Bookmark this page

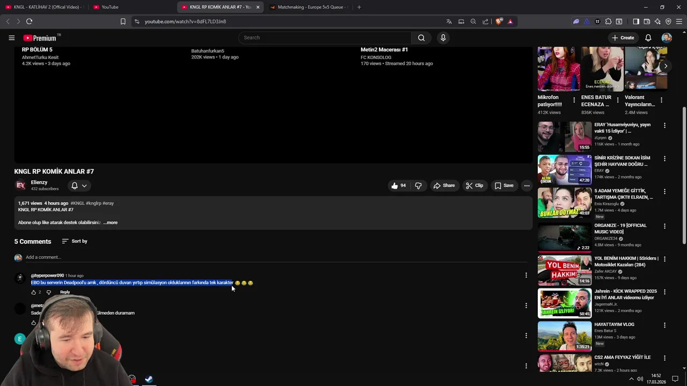coord(123,21)
